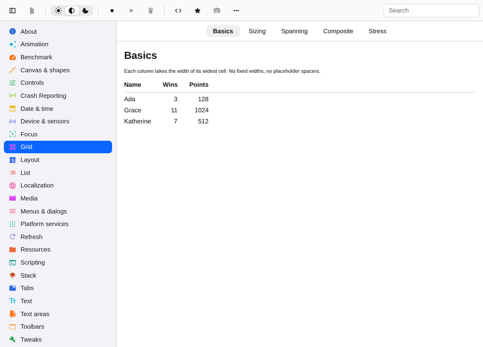Click the Name column header
Screen dimensions: 483x347
click(x=133, y=85)
